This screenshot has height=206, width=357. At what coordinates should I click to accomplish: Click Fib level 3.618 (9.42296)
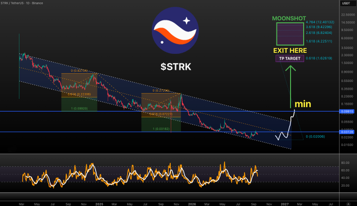(319, 27)
